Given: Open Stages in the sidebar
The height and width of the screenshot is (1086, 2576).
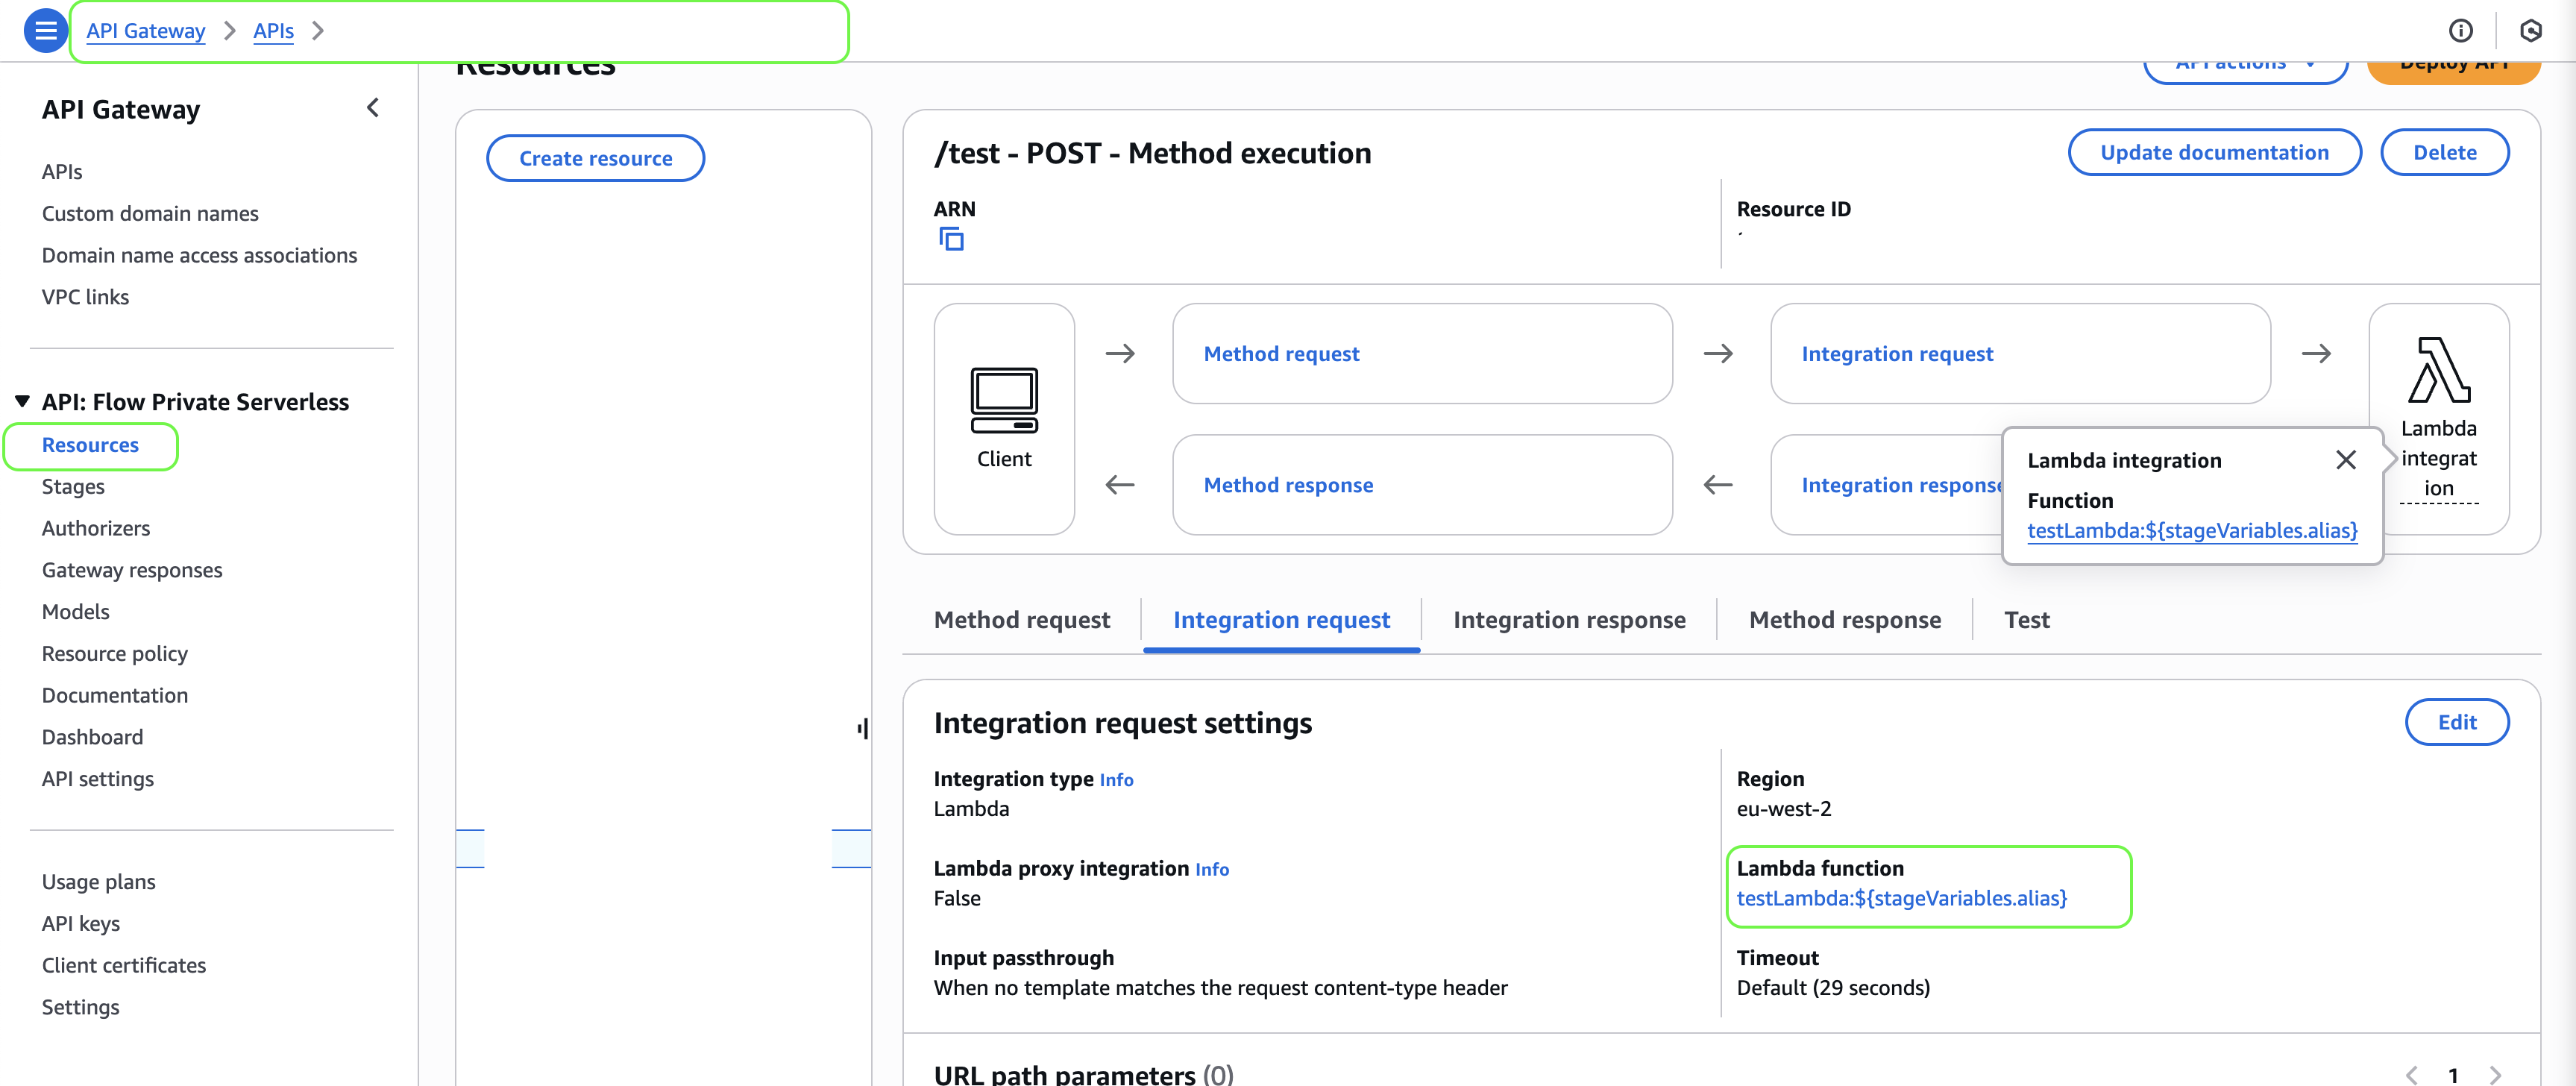Looking at the screenshot, I should [73, 487].
